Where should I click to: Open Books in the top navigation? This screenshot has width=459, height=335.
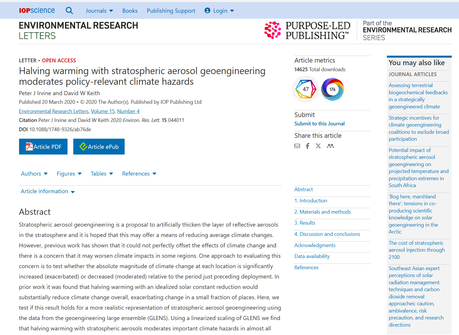[x=130, y=11]
